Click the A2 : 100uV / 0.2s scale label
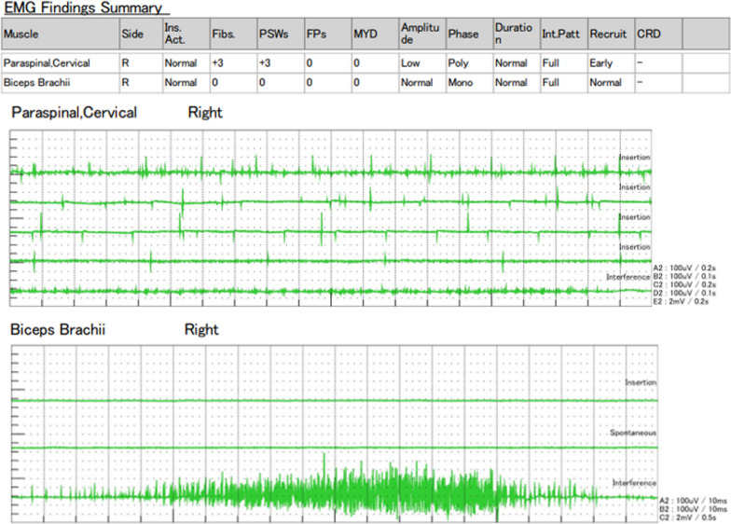The image size is (731, 524). coord(684,269)
